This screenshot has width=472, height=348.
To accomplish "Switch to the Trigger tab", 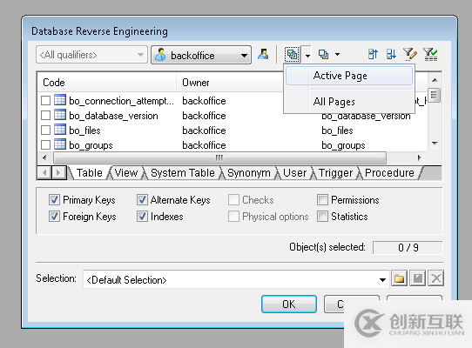I will tap(335, 173).
